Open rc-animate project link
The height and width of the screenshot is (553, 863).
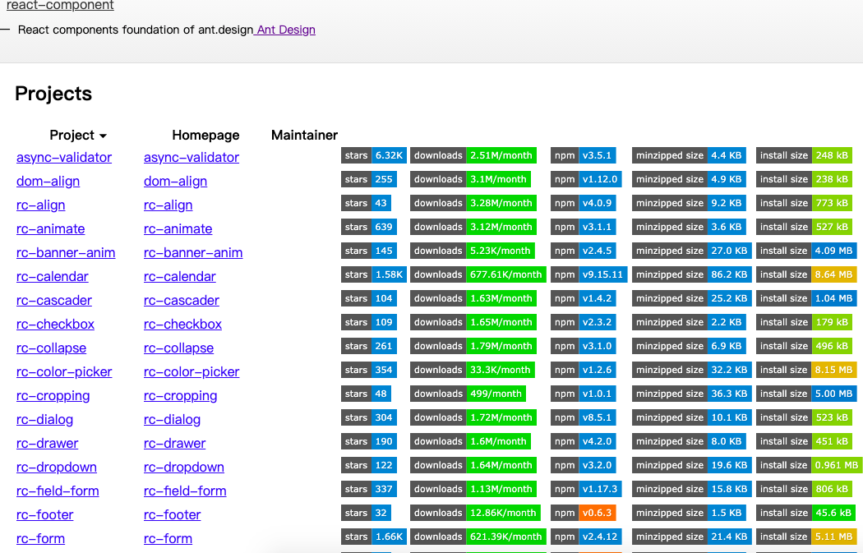pos(51,229)
